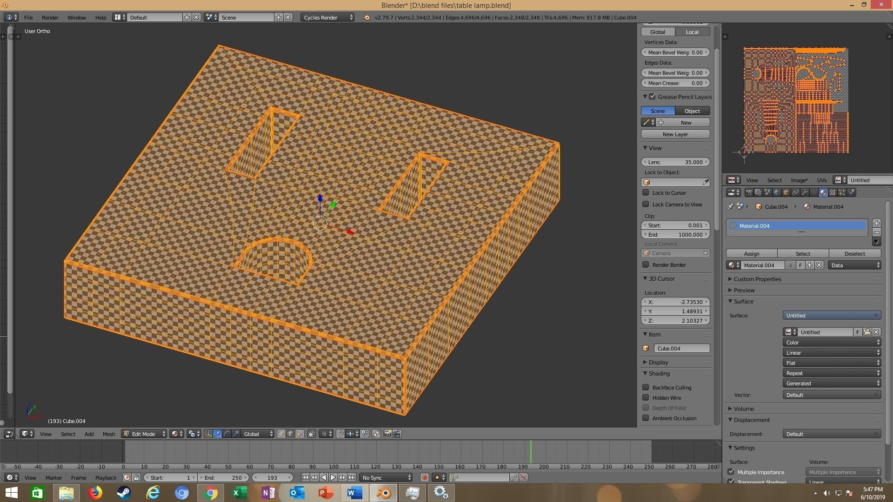Expand the Volume panel
This screenshot has height=502, width=893.
[x=743, y=409]
